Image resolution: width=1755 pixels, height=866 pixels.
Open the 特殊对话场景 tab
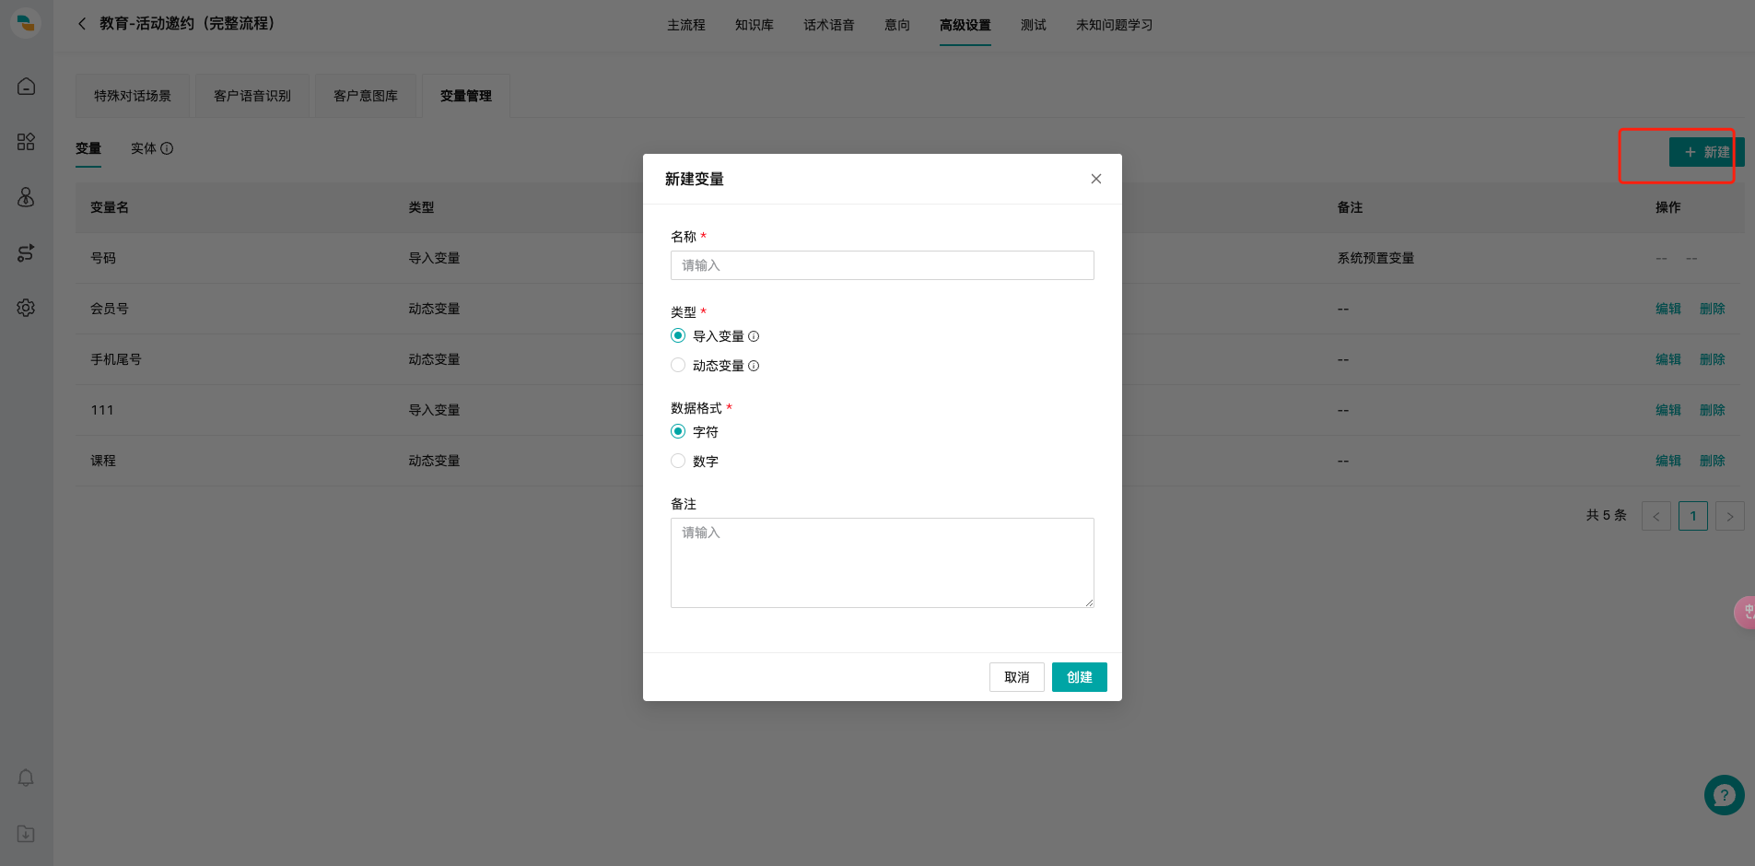133,96
